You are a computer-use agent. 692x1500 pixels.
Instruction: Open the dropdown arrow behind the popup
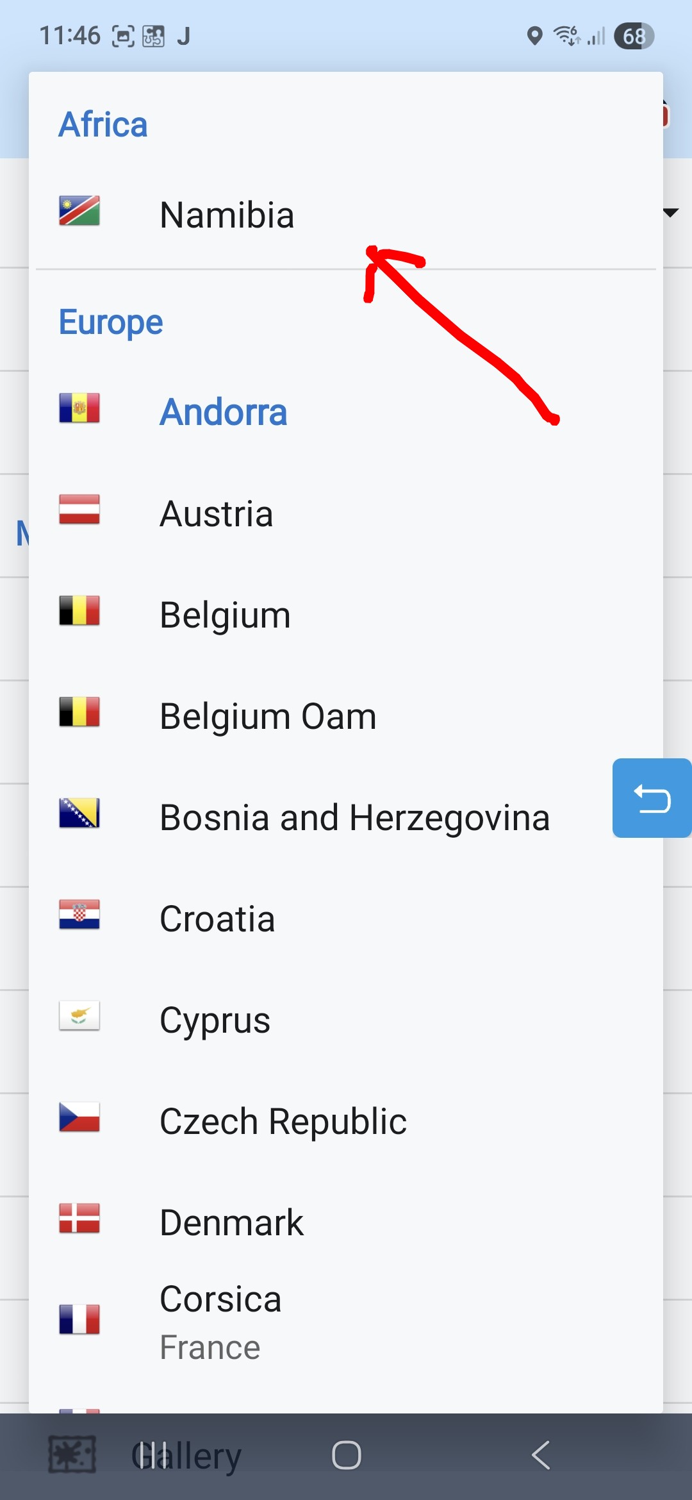tap(671, 213)
